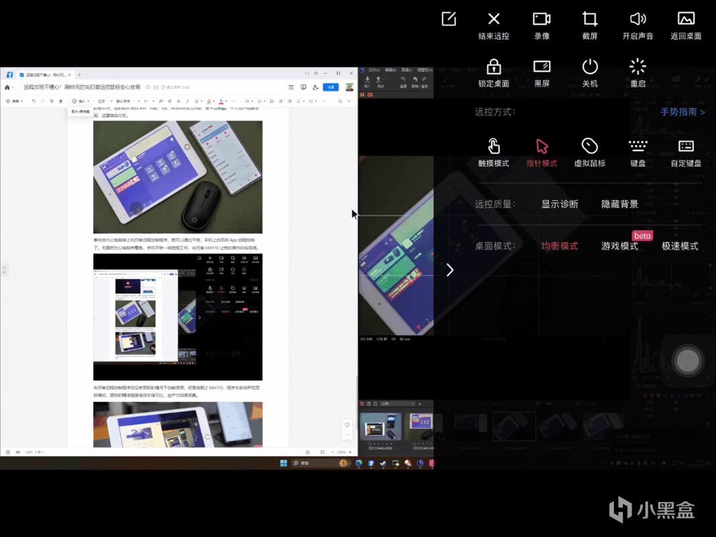Click the search icon in document toolbar
Viewport: 716px width, 537px height.
click(x=340, y=101)
